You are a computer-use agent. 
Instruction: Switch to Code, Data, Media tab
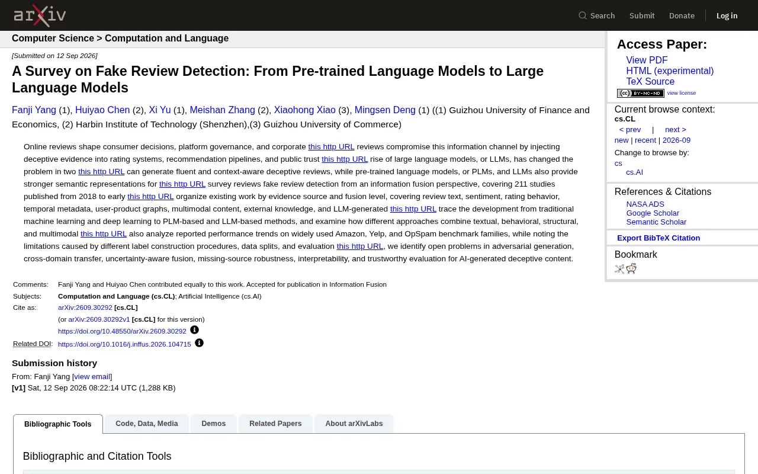(147, 424)
